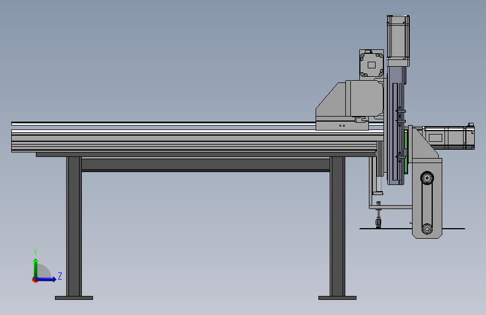Select the upper belt pulley in the drive housing
The height and width of the screenshot is (315, 486).
pos(427,178)
